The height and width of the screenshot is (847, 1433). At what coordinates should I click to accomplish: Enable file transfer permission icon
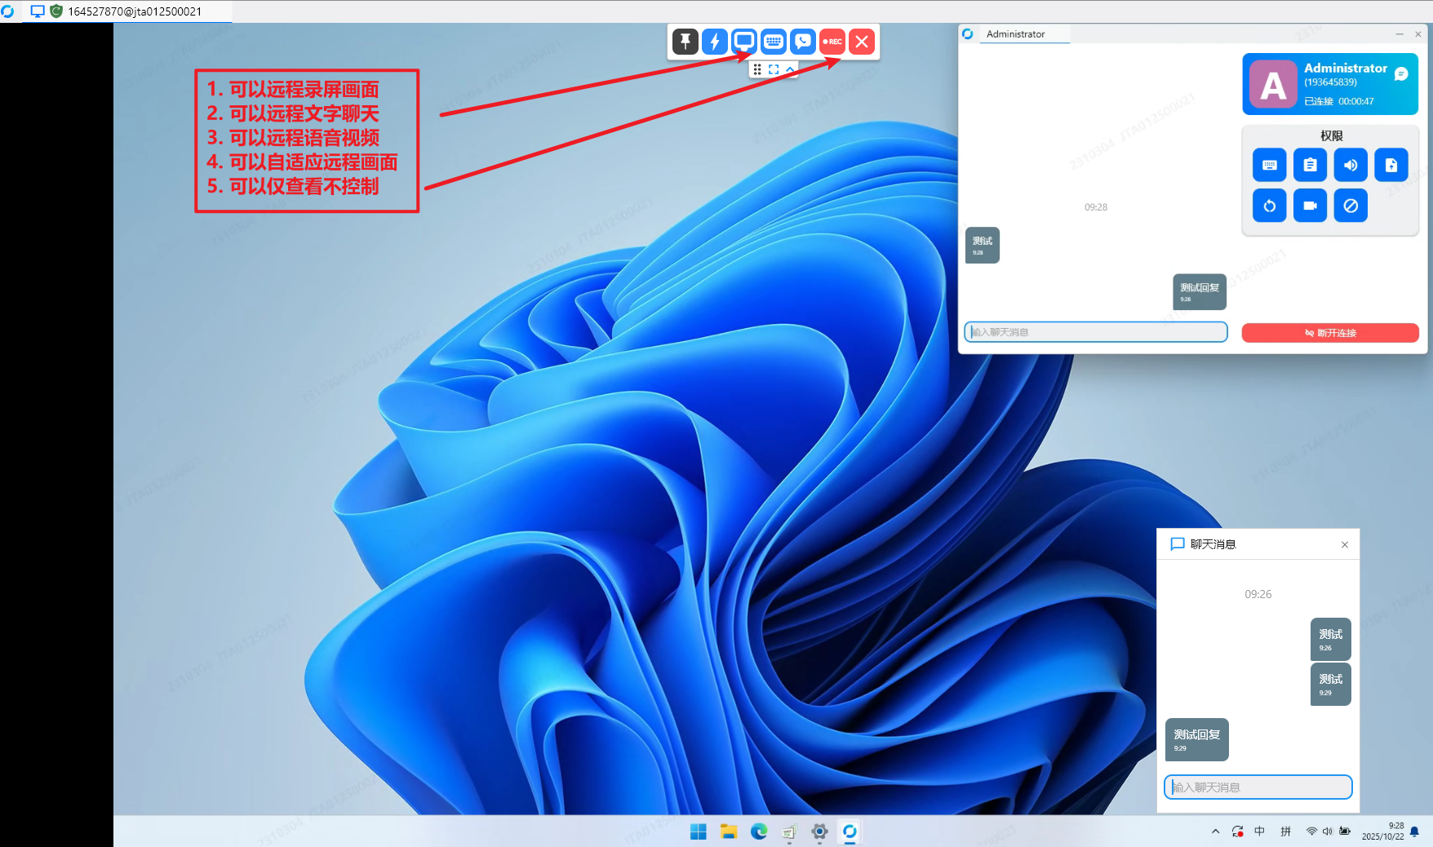pos(1391,165)
